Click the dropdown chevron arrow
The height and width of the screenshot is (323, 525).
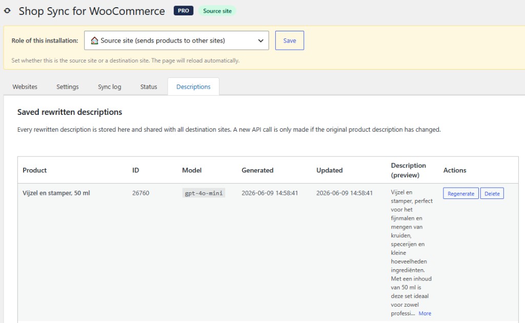coord(260,41)
